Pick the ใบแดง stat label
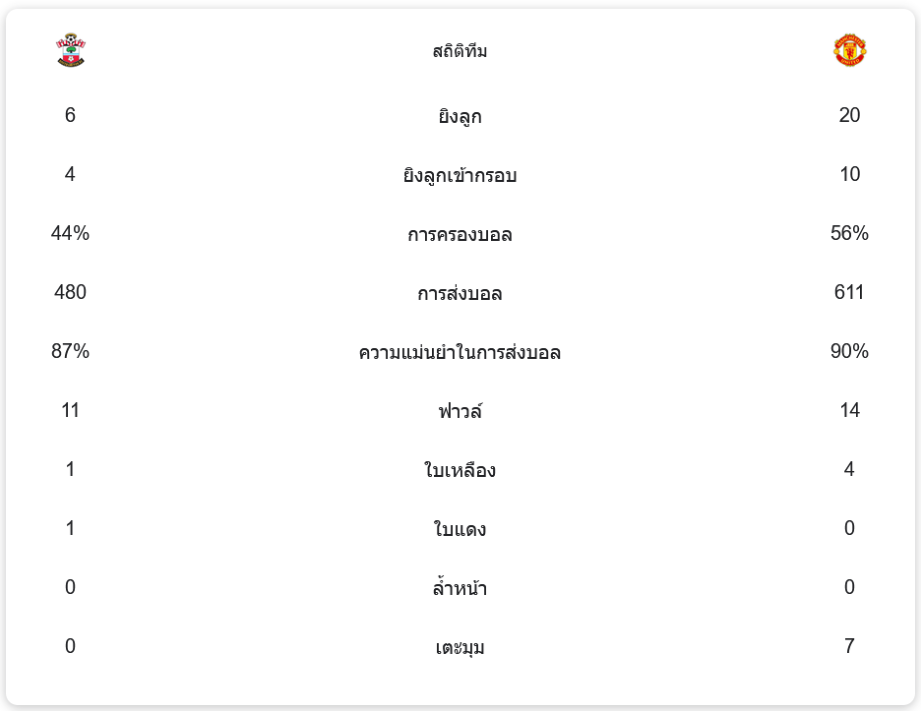921x711 pixels. [460, 530]
